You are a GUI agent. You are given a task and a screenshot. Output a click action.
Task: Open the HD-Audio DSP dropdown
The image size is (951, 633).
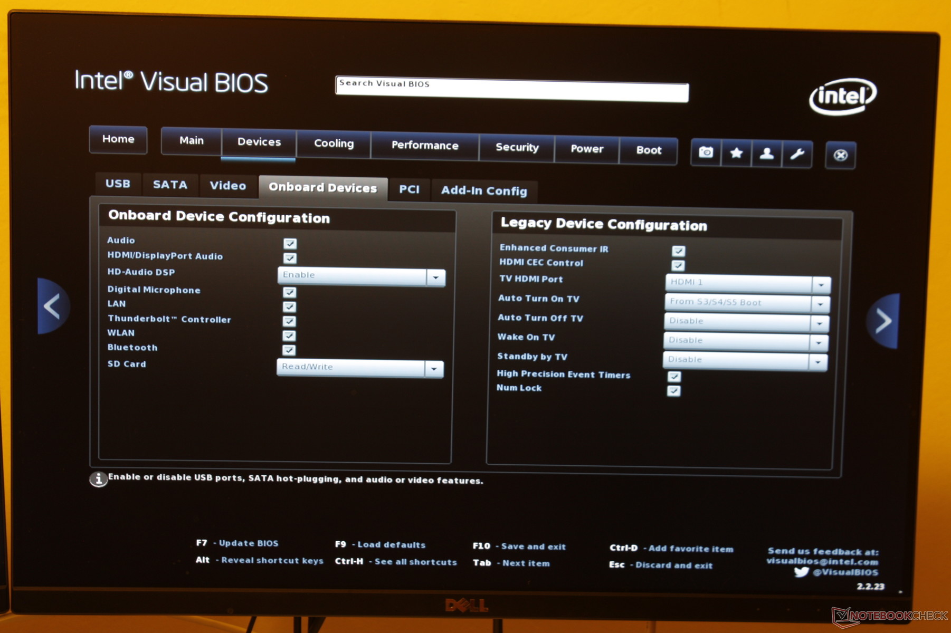coord(362,276)
